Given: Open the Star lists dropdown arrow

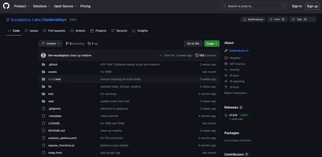Looking at the screenshot, I should tap(313, 19).
